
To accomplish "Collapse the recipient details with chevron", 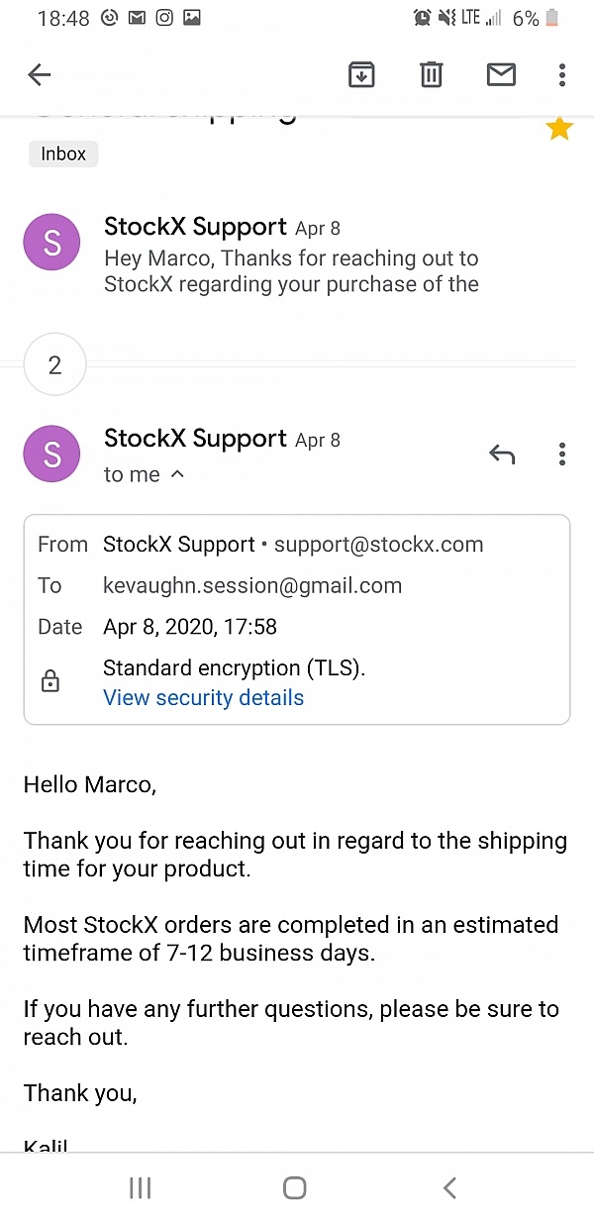I will point(177,474).
